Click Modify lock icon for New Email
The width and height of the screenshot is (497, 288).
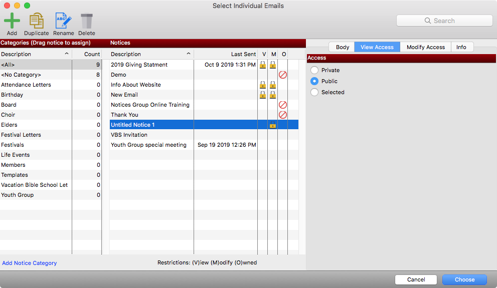tap(272, 95)
